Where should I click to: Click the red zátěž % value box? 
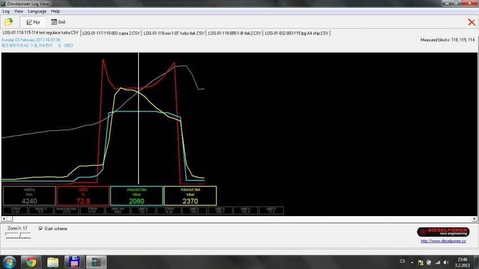point(83,196)
